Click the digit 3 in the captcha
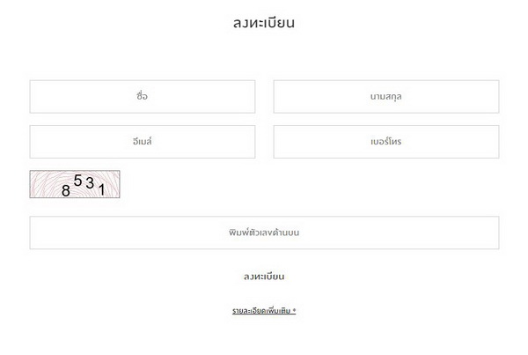Image resolution: width=528 pixels, height=355 pixels. pyautogui.click(x=90, y=184)
